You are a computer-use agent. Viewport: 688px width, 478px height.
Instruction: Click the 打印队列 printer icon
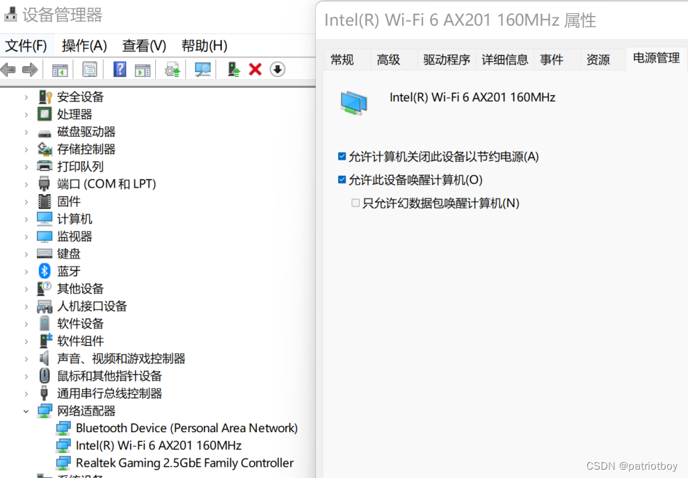coord(45,166)
